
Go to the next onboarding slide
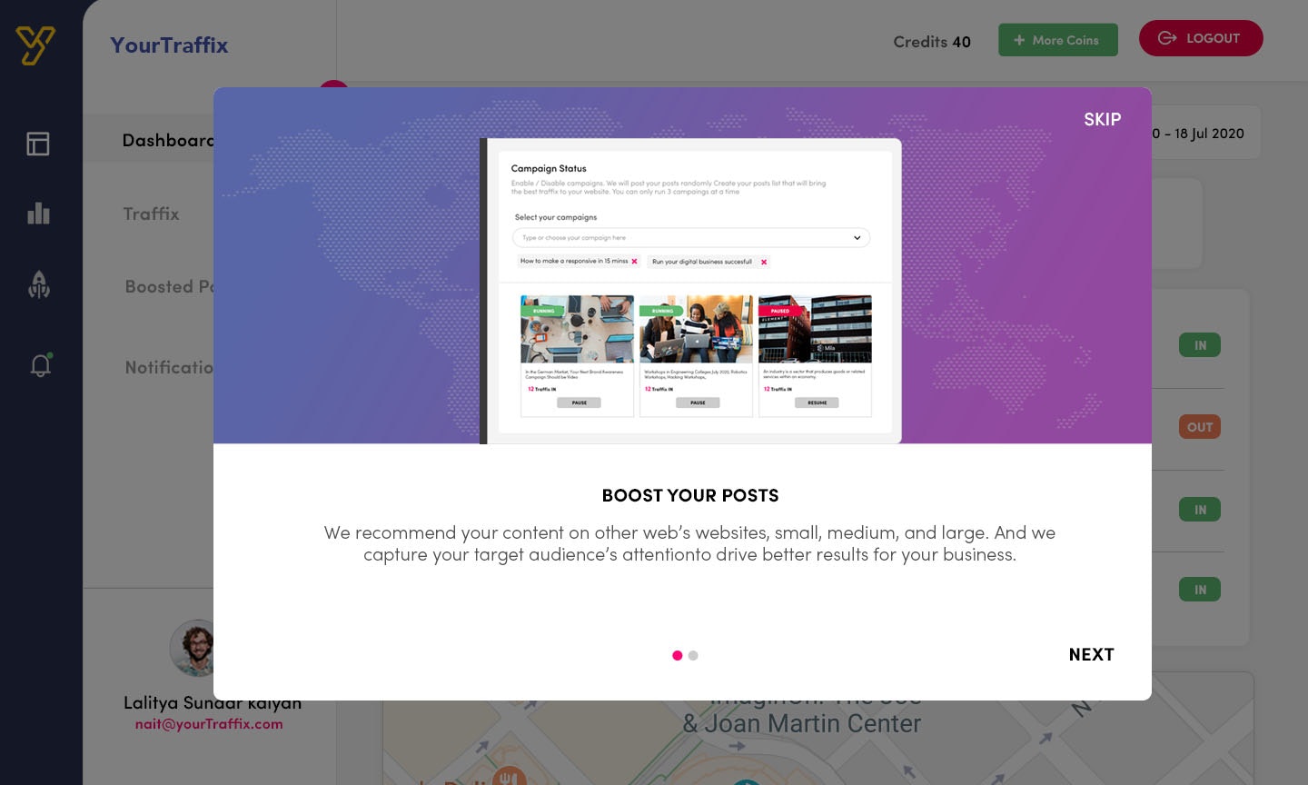[1091, 654]
